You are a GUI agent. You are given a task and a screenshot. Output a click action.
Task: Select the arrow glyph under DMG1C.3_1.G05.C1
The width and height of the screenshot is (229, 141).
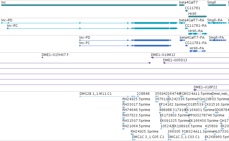[x=134, y=140]
